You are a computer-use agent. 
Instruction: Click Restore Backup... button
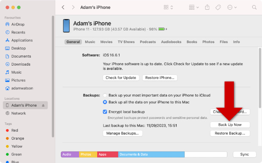pos(230,133)
